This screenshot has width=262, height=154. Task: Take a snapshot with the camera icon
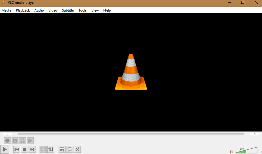(x=15, y=141)
